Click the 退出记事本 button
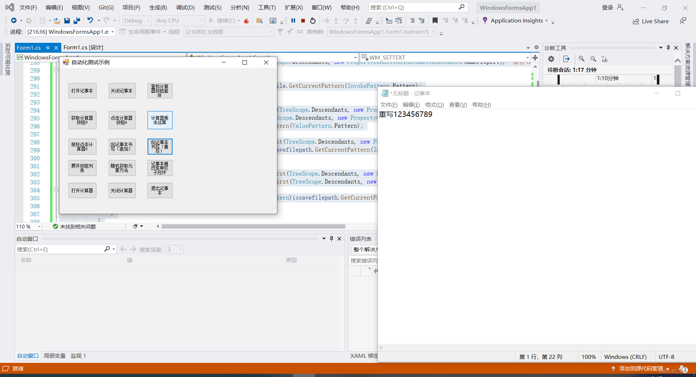The width and height of the screenshot is (696, 377). [x=160, y=190]
